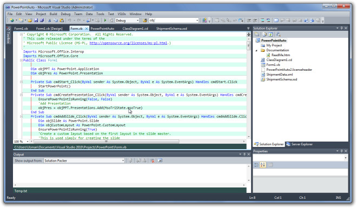
Task: Click the Add New Item toolbar icon
Action: point(21,21)
